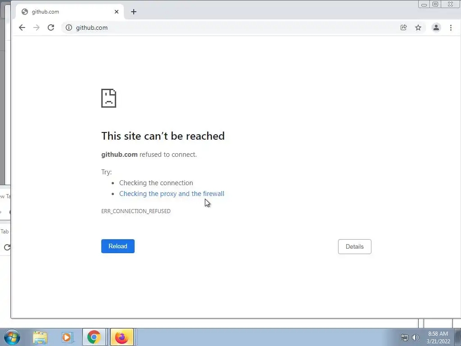461x346 pixels.
Task: Click the "Checking the connection" suggestion text
Action: 156,183
